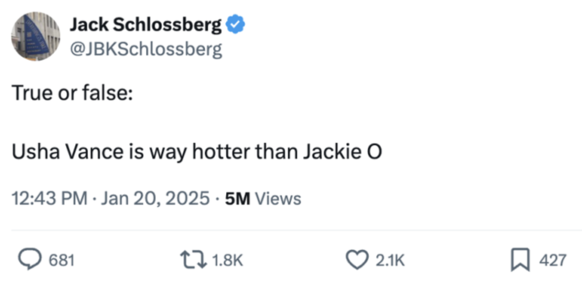Click the 12:43 PM timestamp
This screenshot has width=582, height=283.
coord(50,199)
